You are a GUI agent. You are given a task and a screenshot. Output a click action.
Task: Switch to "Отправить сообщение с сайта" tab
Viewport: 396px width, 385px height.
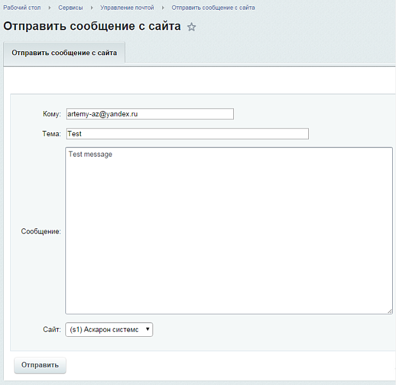[x=64, y=53]
